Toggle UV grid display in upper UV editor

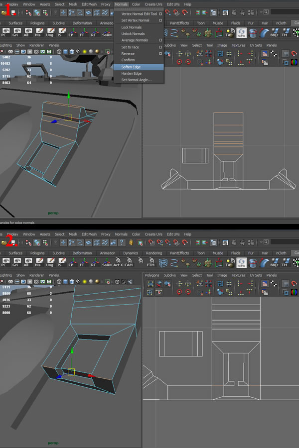tap(286, 53)
